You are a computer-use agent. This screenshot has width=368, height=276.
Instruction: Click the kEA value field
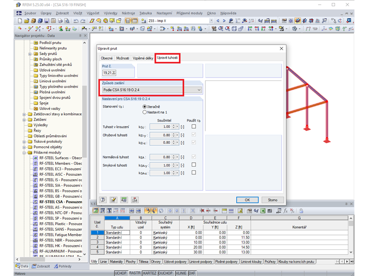[x=161, y=157]
